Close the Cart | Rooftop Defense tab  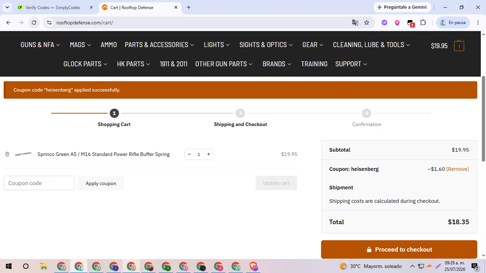(176, 7)
